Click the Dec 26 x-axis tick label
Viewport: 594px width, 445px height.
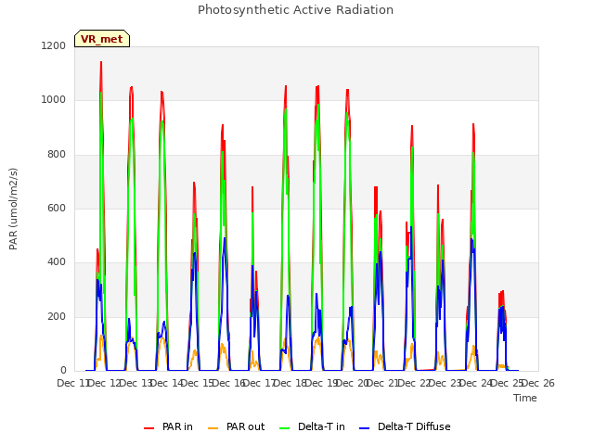(x=538, y=383)
